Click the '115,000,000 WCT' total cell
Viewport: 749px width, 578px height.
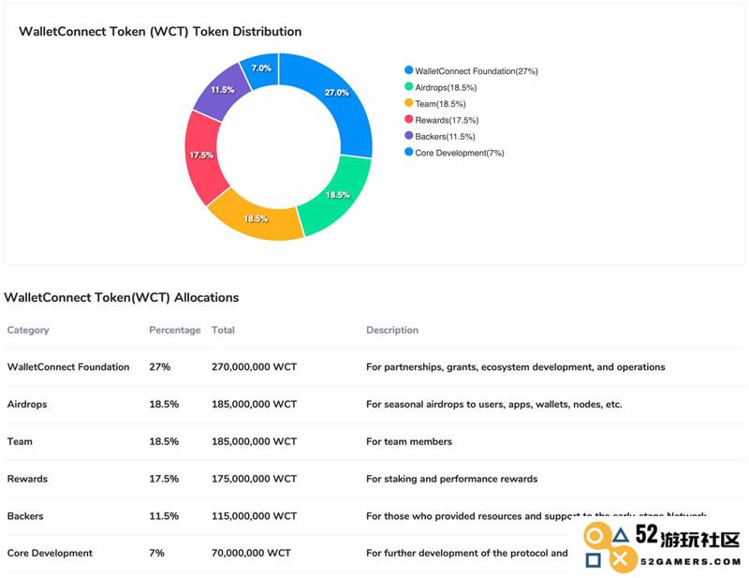point(254,516)
